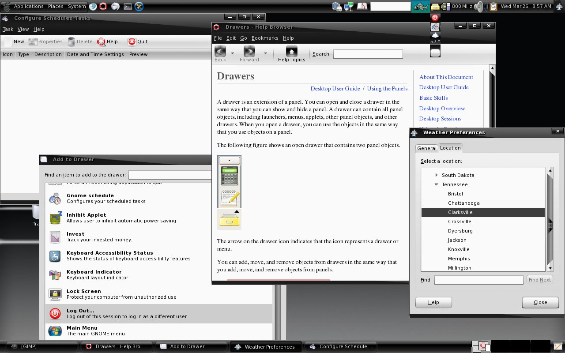Open the About This Document sidebar link
The image size is (565, 353).
446,77
